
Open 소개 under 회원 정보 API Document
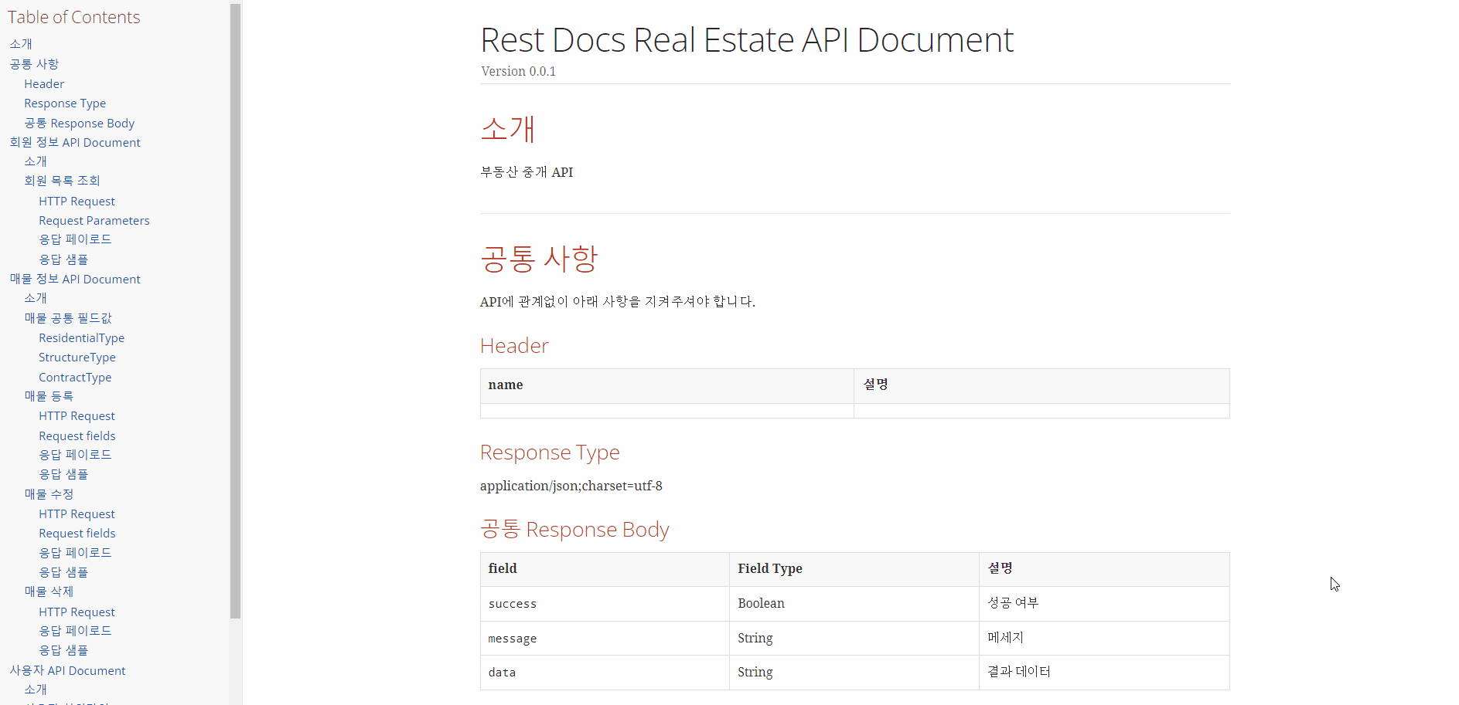point(36,161)
